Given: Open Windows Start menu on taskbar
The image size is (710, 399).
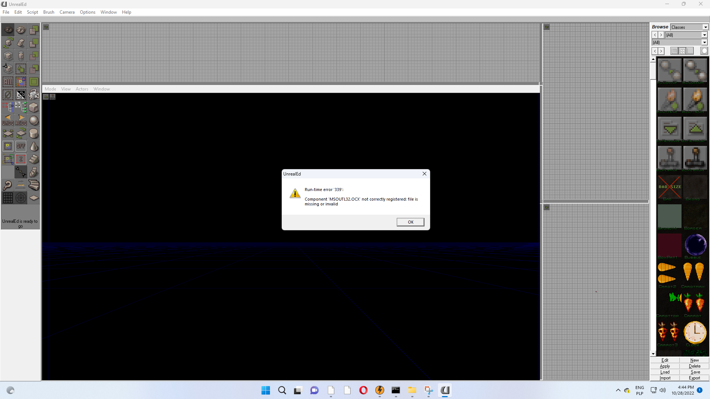Looking at the screenshot, I should [x=266, y=390].
